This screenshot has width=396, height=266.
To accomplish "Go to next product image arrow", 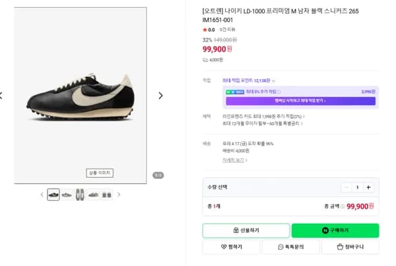I will click(160, 95).
